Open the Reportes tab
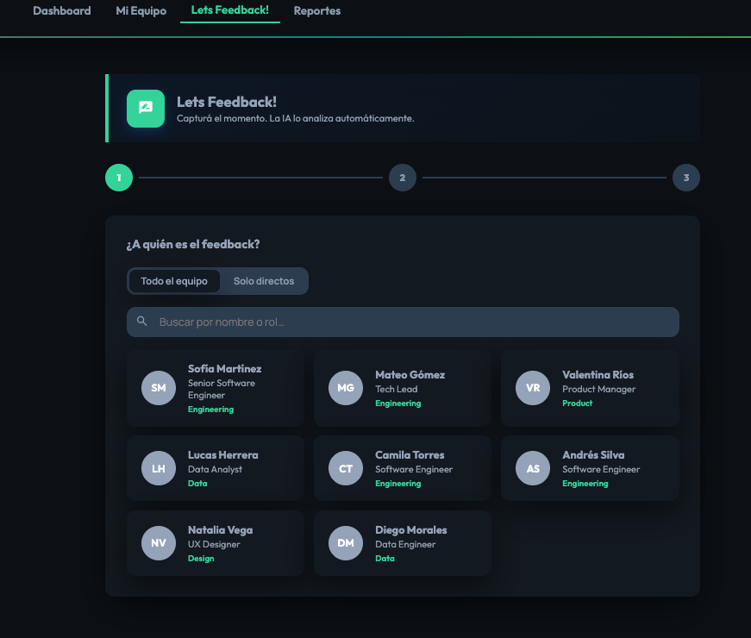751x638 pixels. (316, 11)
